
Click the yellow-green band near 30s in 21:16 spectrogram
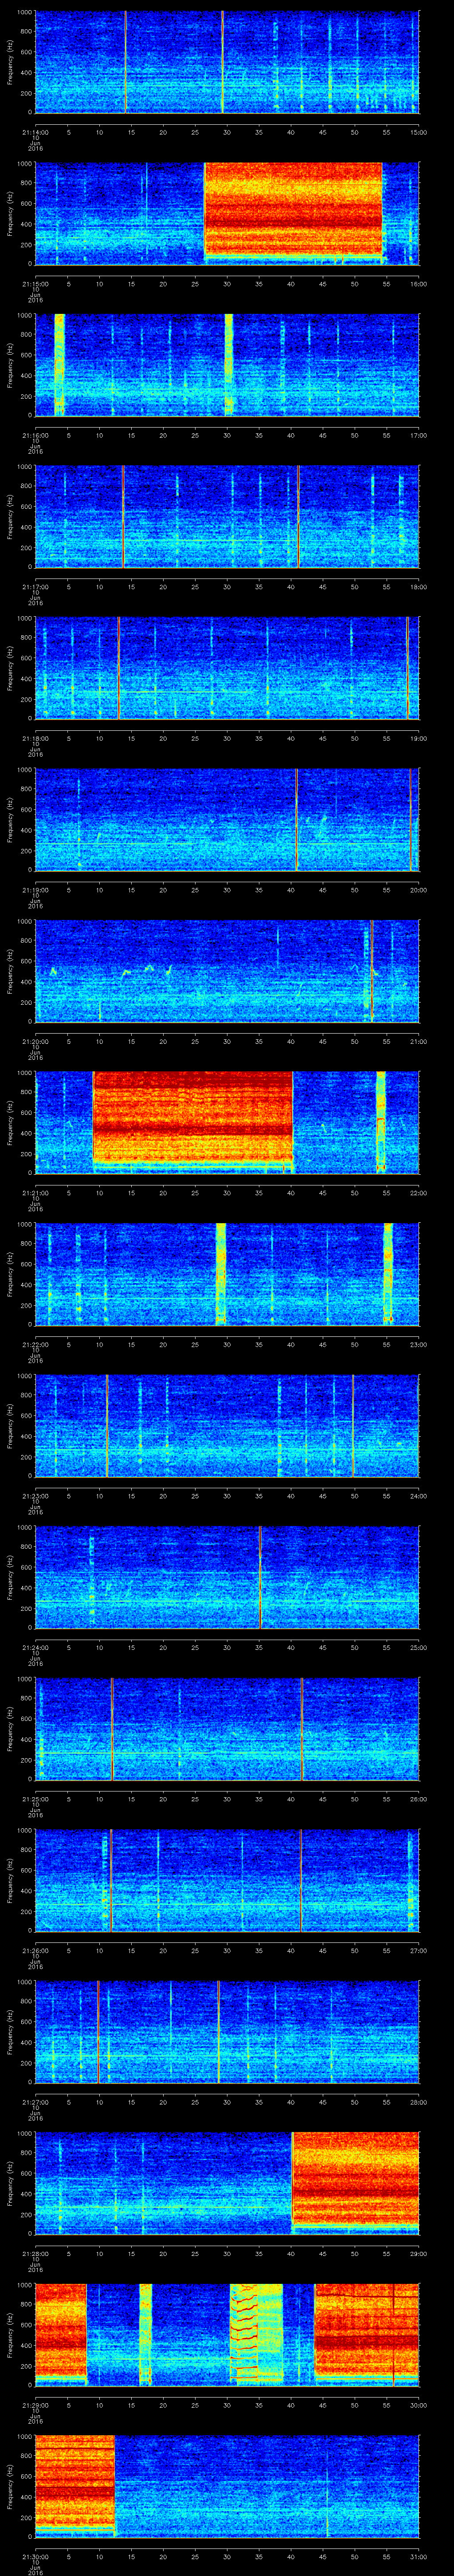[228, 365]
